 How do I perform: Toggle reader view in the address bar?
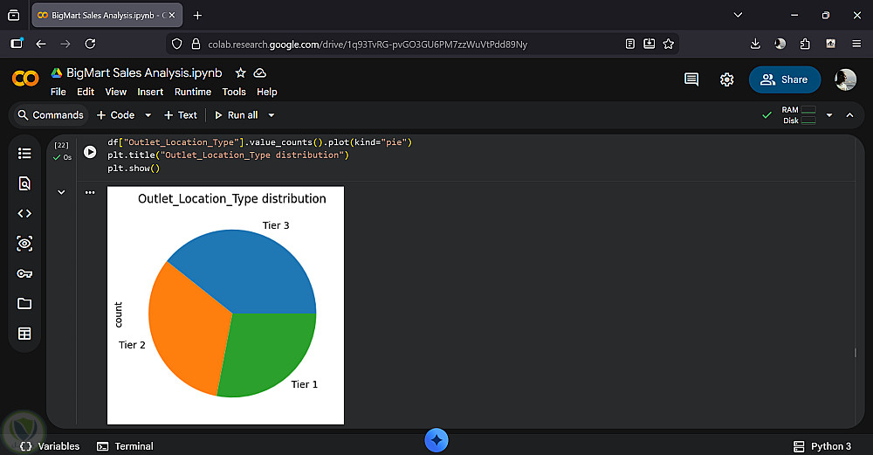pos(630,44)
